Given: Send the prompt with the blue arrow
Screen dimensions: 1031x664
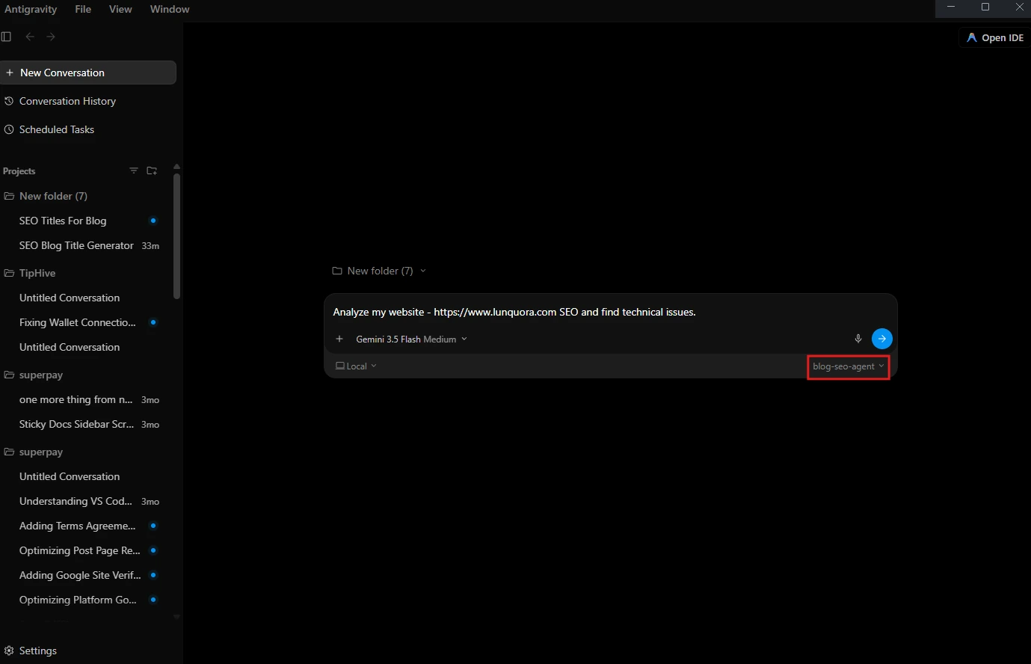Looking at the screenshot, I should coord(882,339).
